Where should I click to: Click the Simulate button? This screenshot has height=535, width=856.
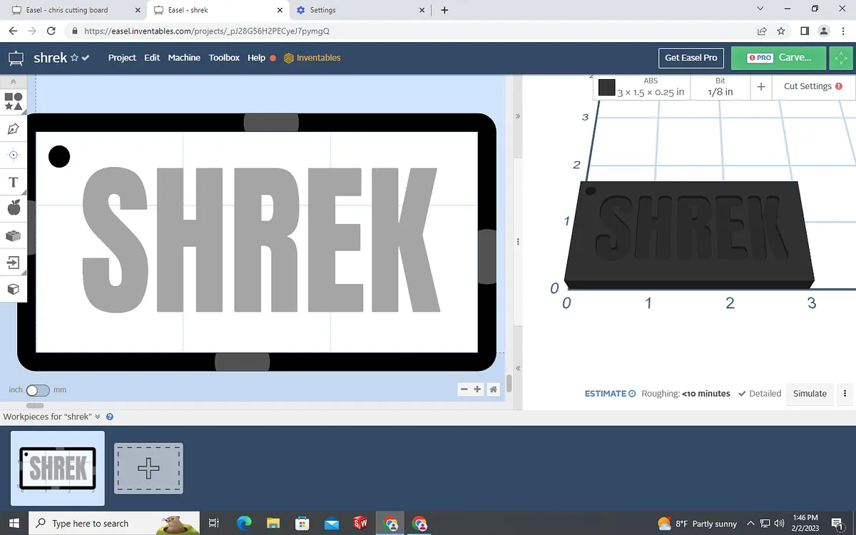pos(810,394)
